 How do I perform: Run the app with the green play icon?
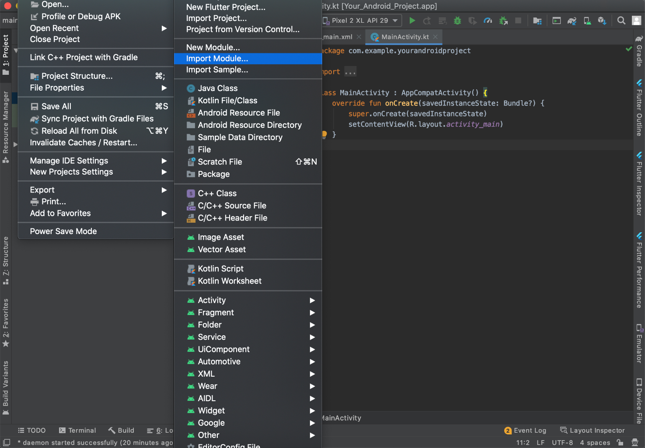[412, 21]
